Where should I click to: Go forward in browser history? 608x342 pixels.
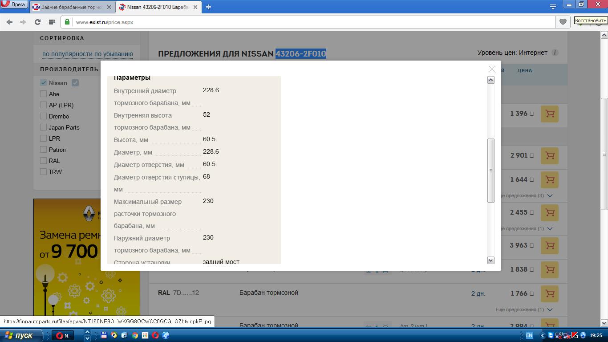point(23,22)
